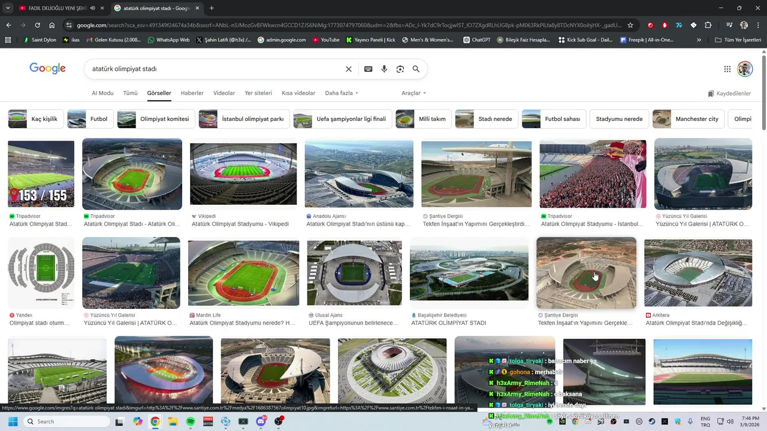Filter by the Manchester city chip

click(689, 119)
